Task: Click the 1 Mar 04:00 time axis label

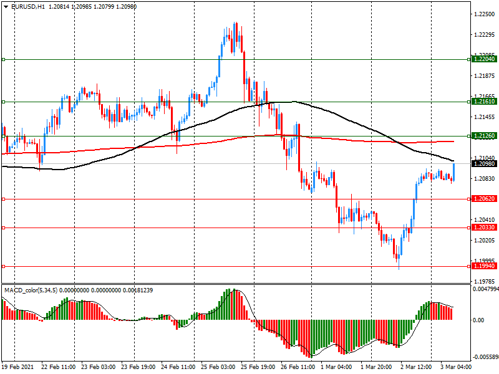Action: (x=337, y=368)
